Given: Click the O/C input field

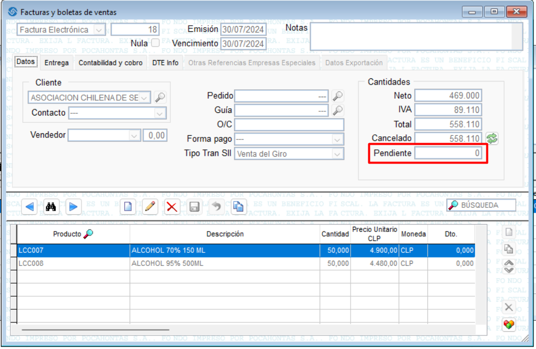Looking at the screenshot, I should tap(289, 125).
